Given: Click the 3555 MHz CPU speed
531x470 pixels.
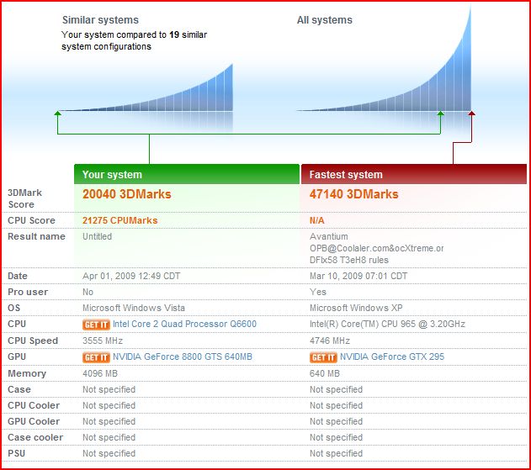Looking at the screenshot, I should tap(103, 341).
